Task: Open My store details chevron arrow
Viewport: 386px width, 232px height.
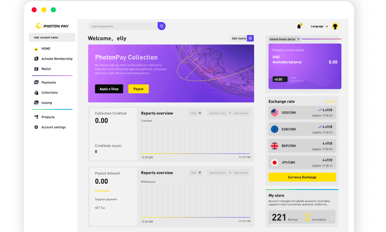Action: coord(332,217)
